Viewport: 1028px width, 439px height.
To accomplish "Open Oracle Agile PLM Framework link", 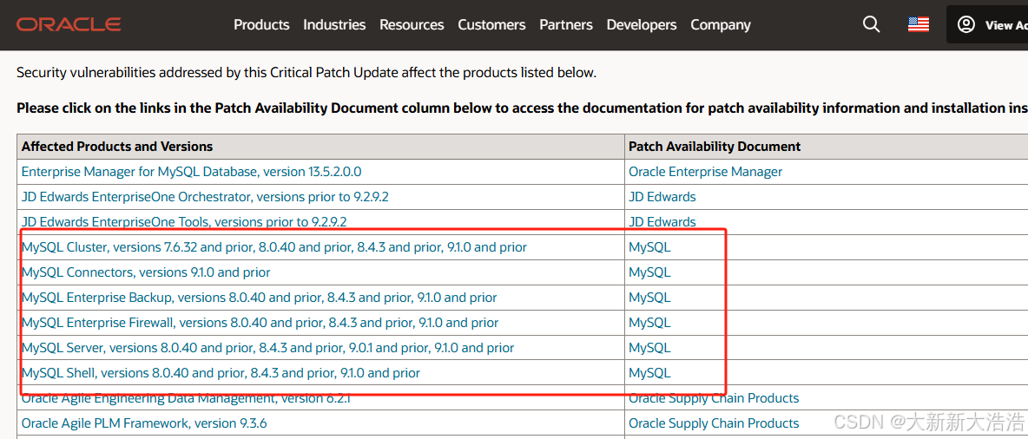I will coord(144,423).
